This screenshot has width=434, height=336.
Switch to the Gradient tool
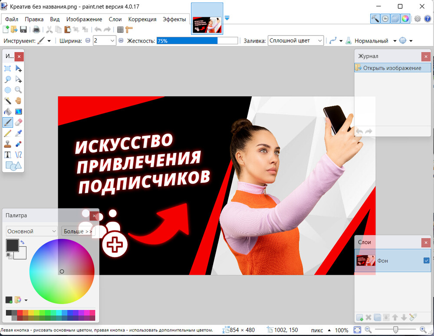(17, 111)
